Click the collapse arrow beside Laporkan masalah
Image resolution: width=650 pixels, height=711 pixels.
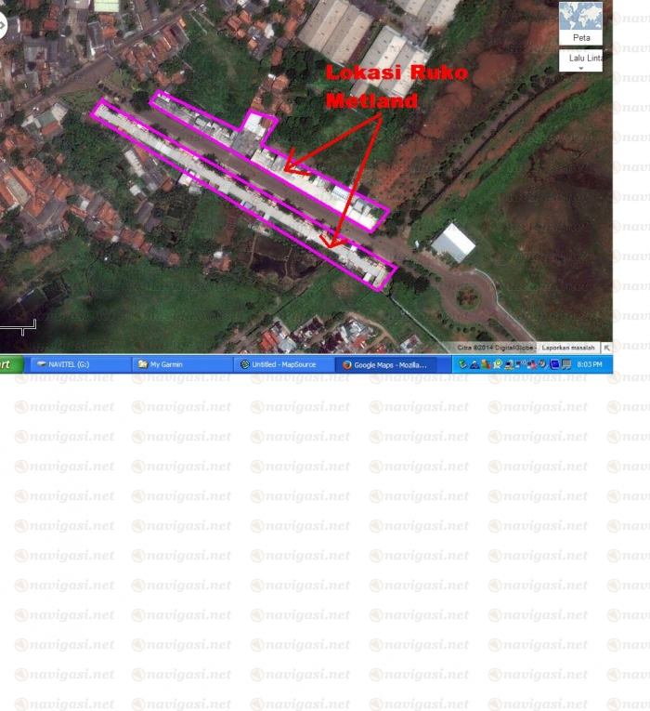click(x=606, y=348)
